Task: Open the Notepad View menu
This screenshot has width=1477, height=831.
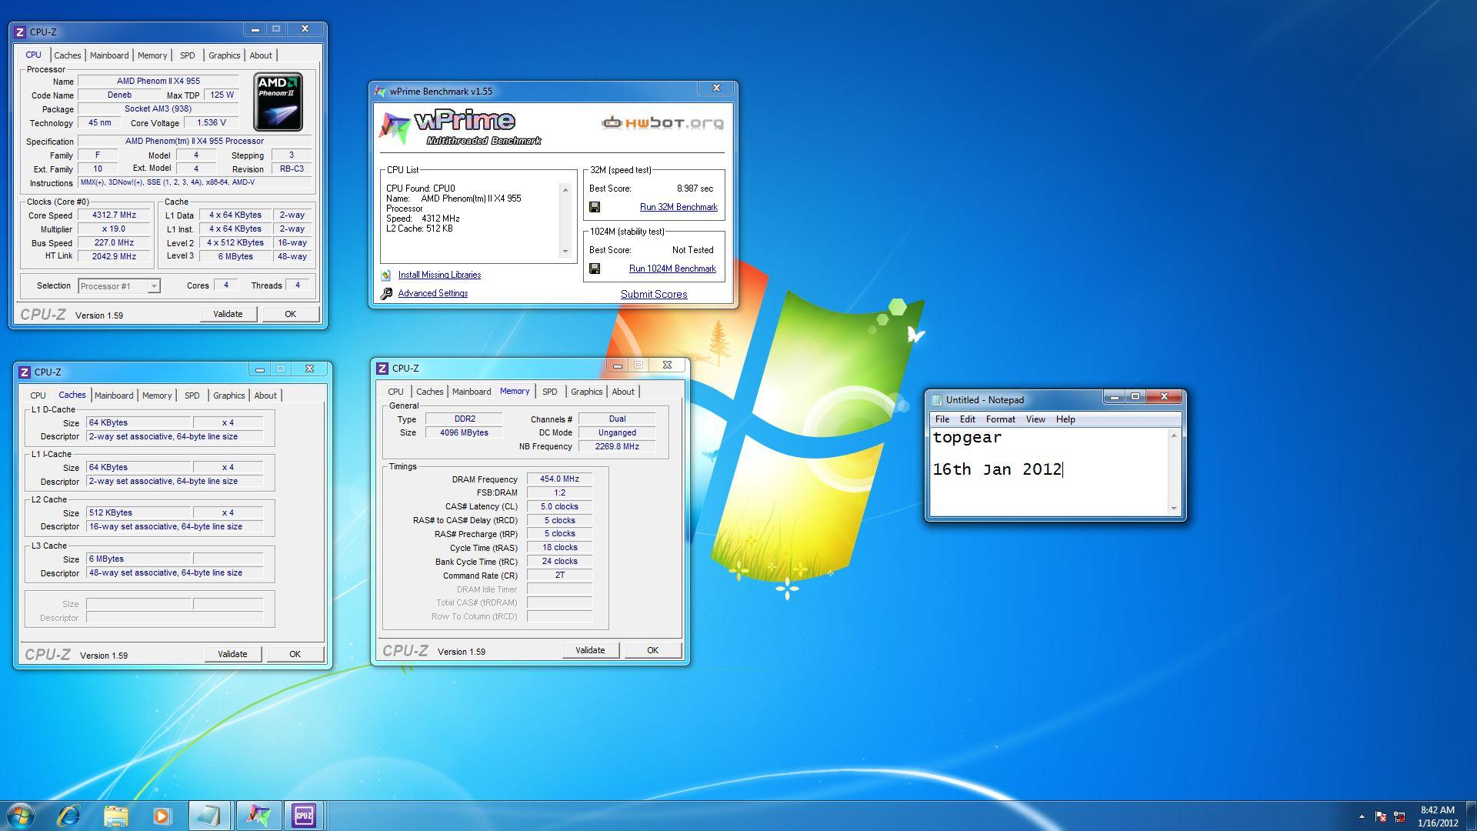Action: click(x=1035, y=419)
